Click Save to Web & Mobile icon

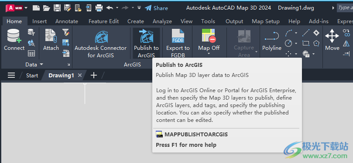[89, 8]
